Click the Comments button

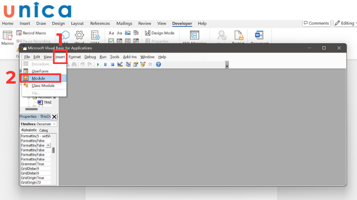(x=316, y=23)
